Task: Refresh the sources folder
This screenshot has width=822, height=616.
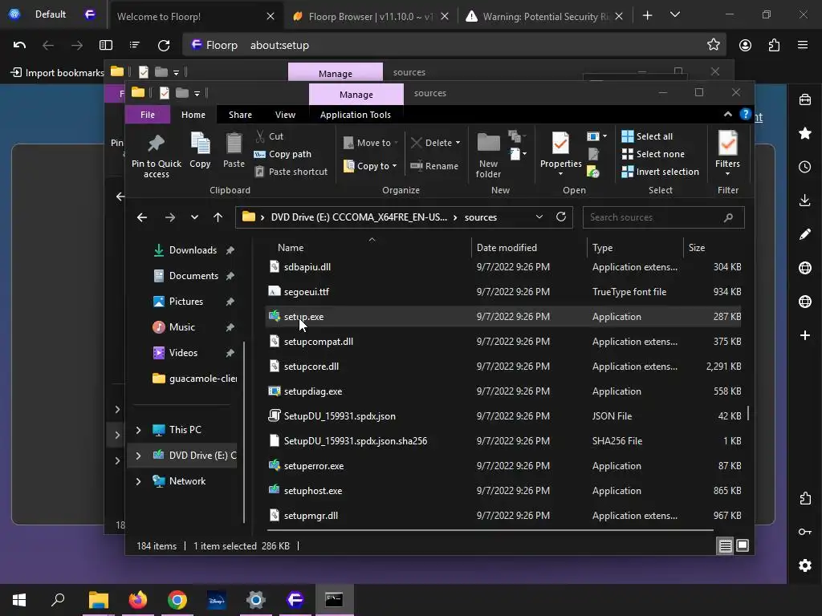Action: pyautogui.click(x=561, y=217)
